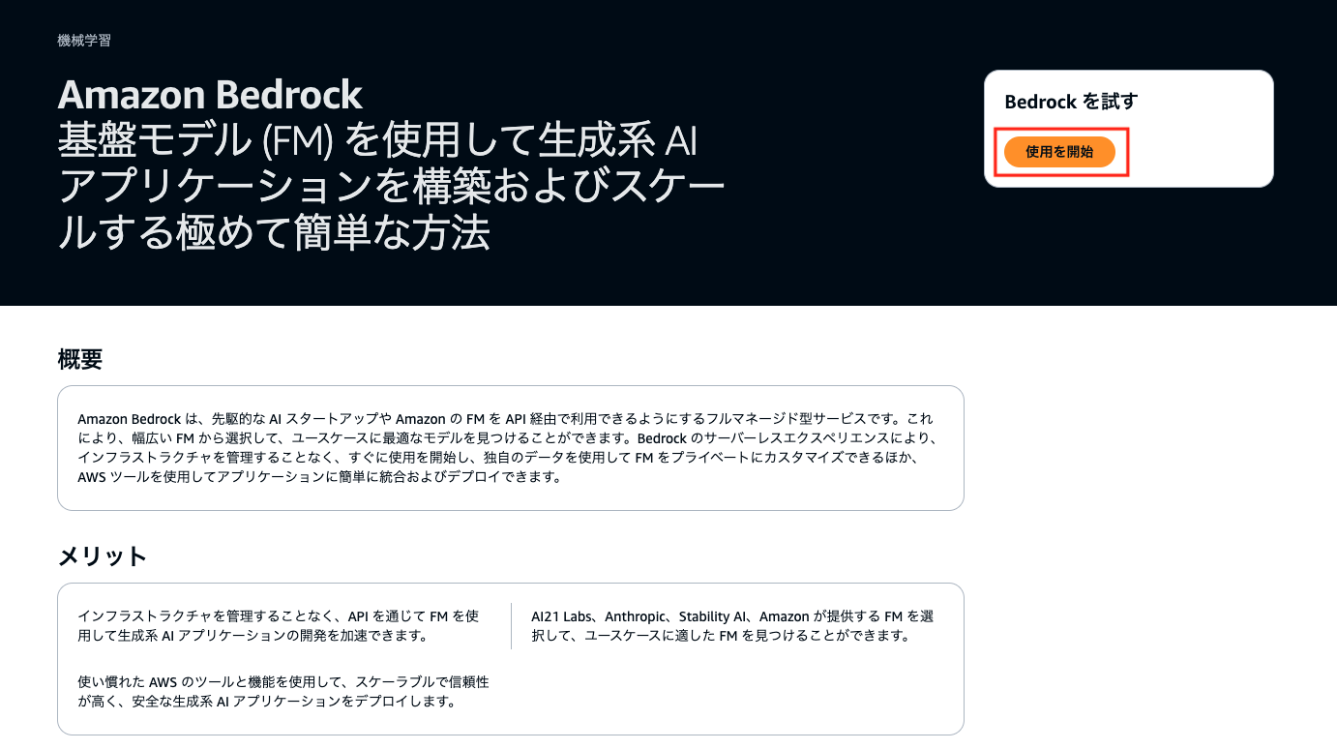Viewport: 1337px width, 750px height.
Task: Click the メリット section heading
Action: coord(103,556)
